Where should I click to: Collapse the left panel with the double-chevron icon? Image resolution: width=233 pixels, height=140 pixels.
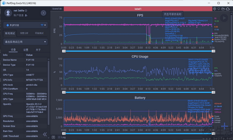pyautogui.click(x=45, y=134)
